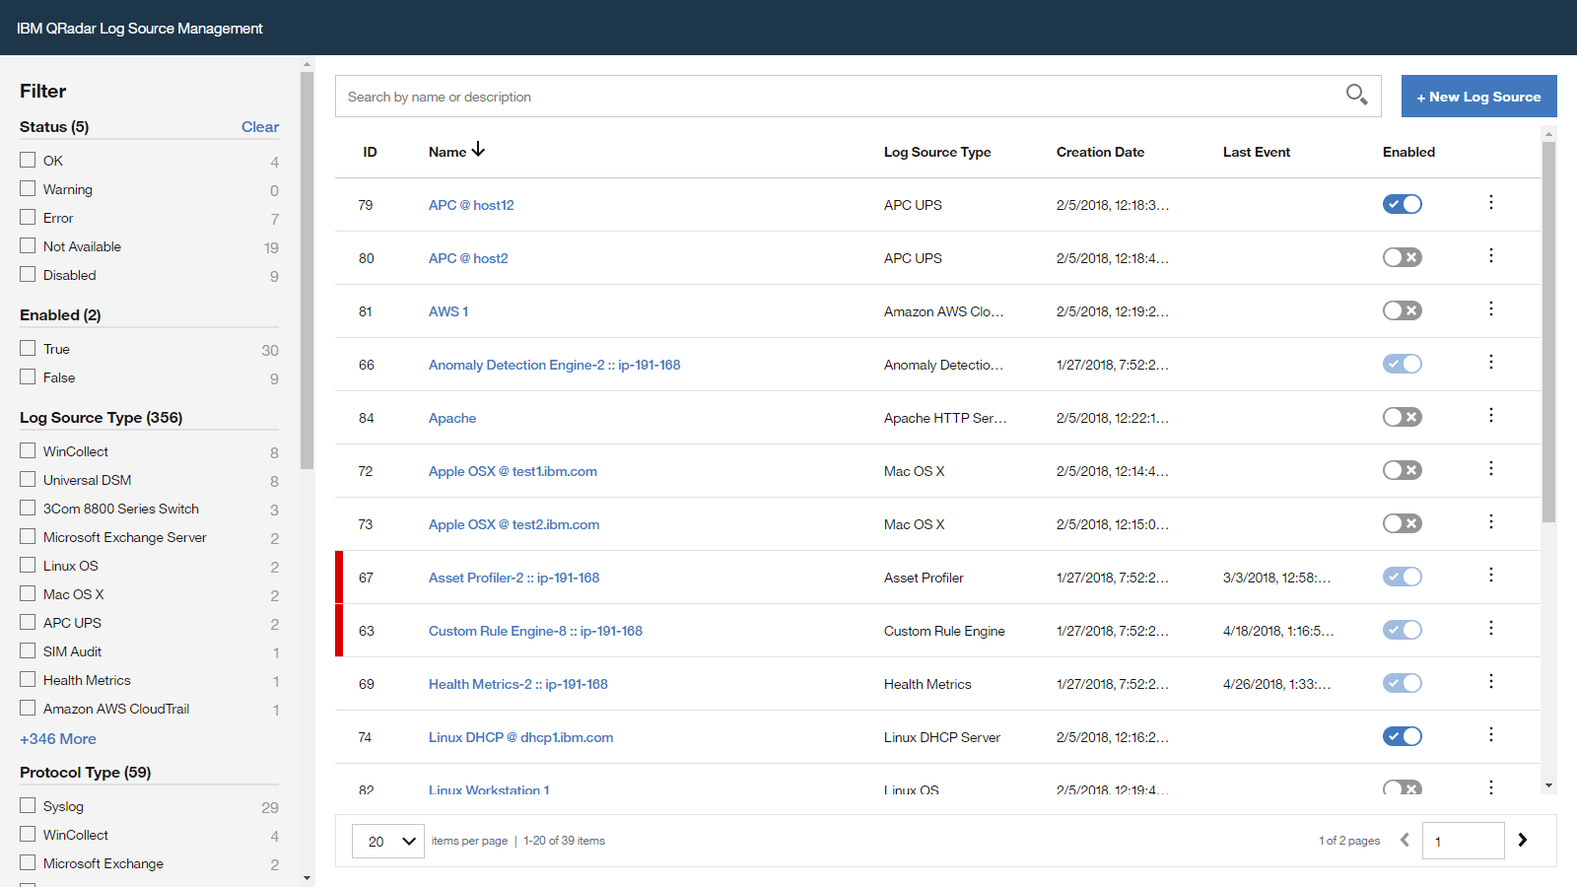Viewport: 1577px width, 887px height.
Task: Check the Not Available status filter
Action: coord(28,245)
